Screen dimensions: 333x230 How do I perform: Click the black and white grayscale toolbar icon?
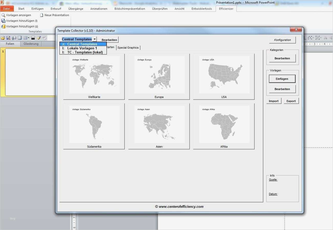(33, 38)
